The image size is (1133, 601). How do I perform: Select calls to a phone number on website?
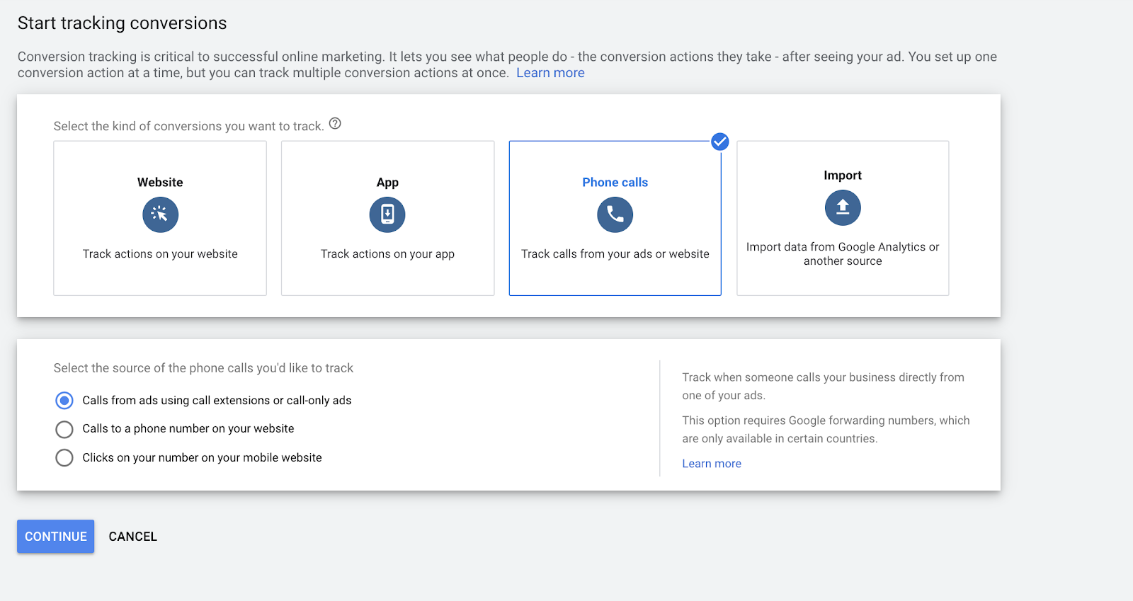(x=64, y=429)
